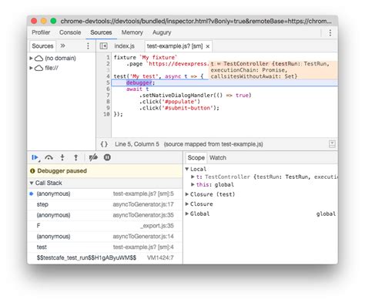This screenshot has height=303, width=365.
Task: Expand the Global scope
Action: click(x=187, y=214)
